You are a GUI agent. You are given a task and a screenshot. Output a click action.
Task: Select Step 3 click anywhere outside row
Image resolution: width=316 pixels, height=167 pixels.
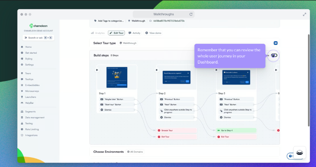(236, 111)
